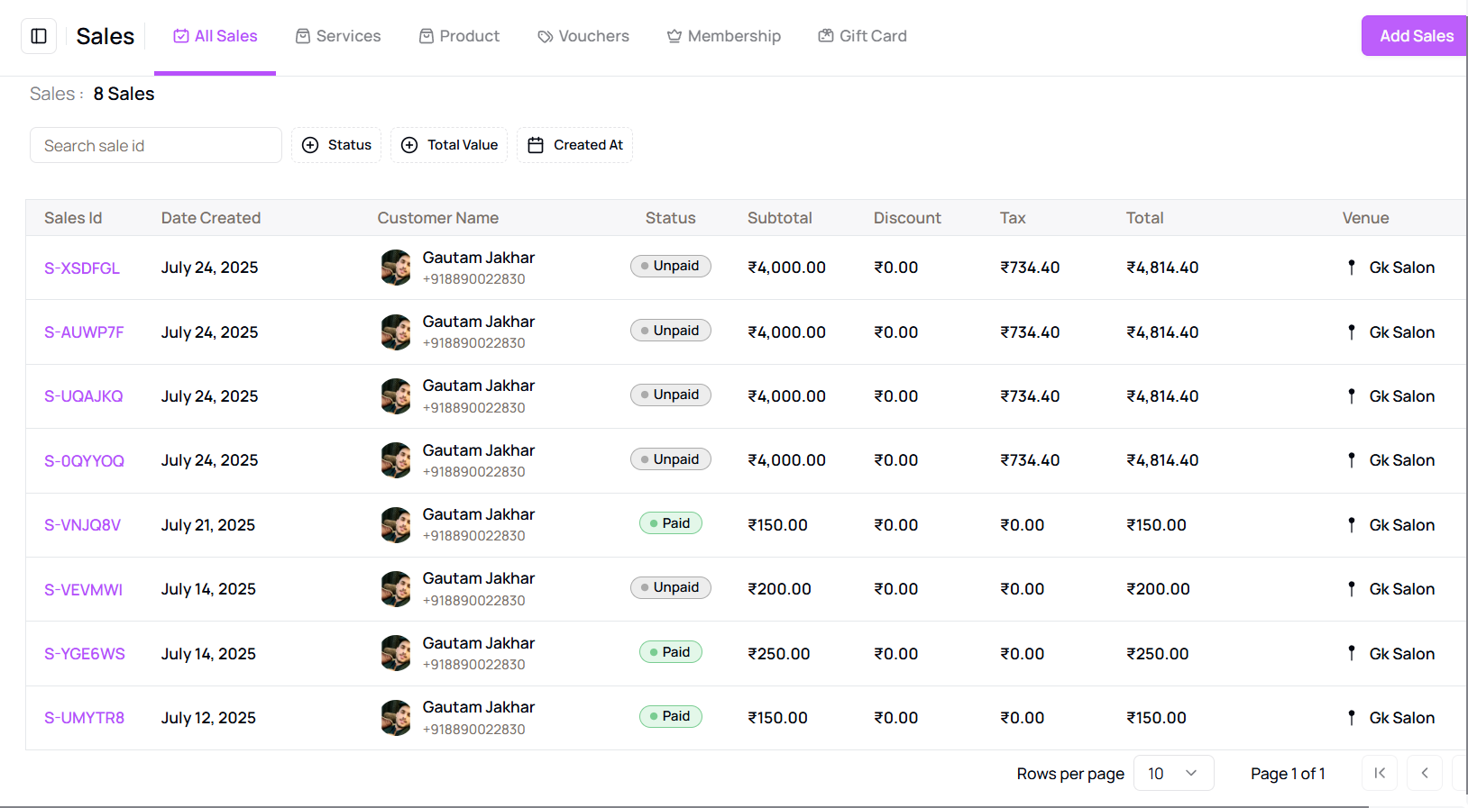The height and width of the screenshot is (808, 1468).
Task: Click the Total column header
Action: coord(1145,218)
